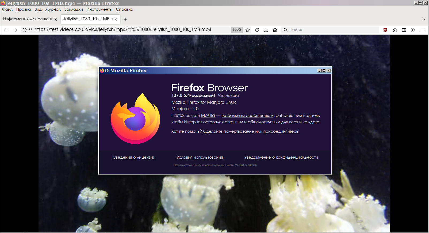Open the Справка menu

[125, 9]
